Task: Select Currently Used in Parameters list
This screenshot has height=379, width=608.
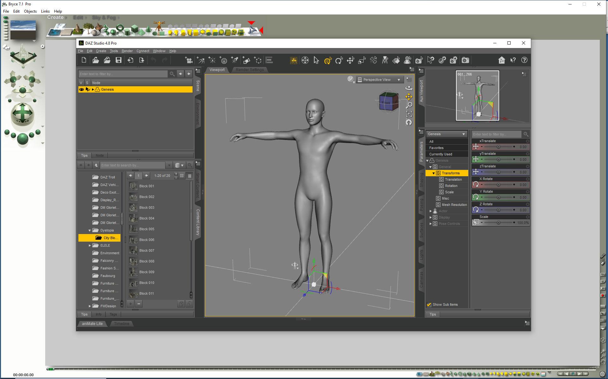Action: click(440, 154)
